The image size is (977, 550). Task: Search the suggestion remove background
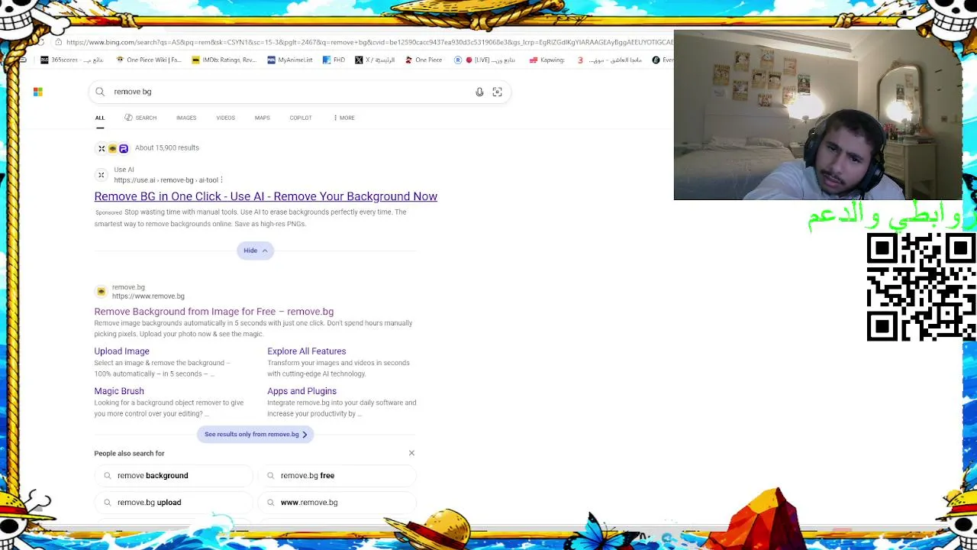[x=173, y=475]
